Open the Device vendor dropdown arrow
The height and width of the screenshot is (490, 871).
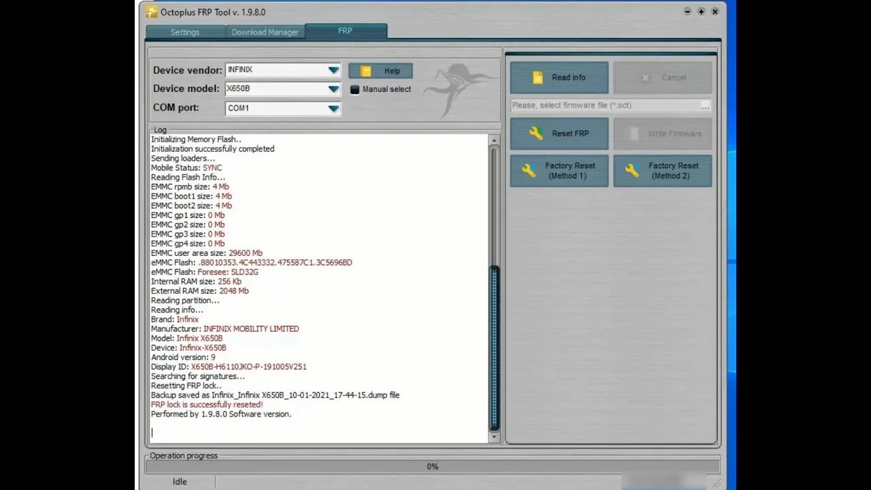333,69
